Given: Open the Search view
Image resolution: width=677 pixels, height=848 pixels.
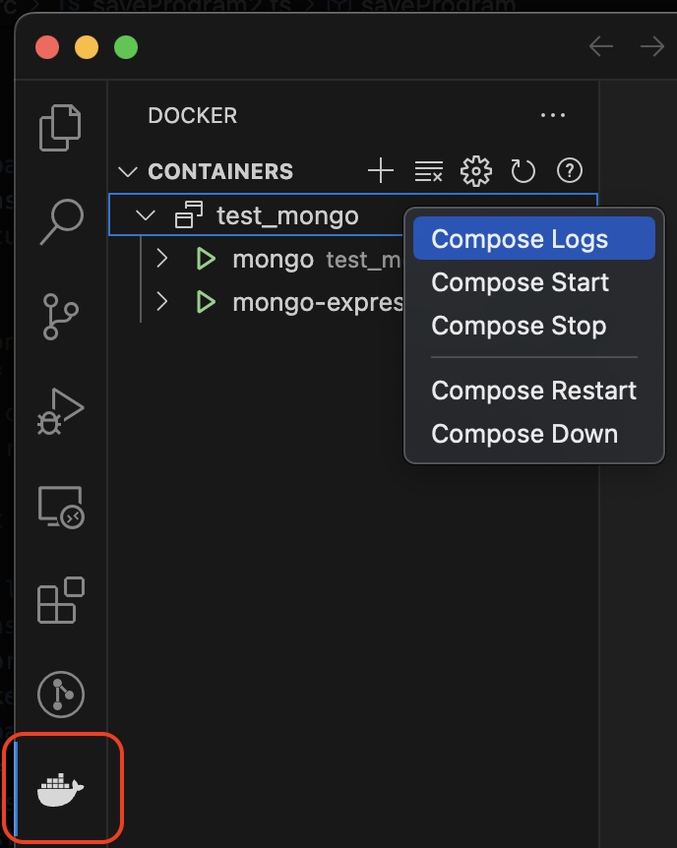Looking at the screenshot, I should tap(60, 220).
